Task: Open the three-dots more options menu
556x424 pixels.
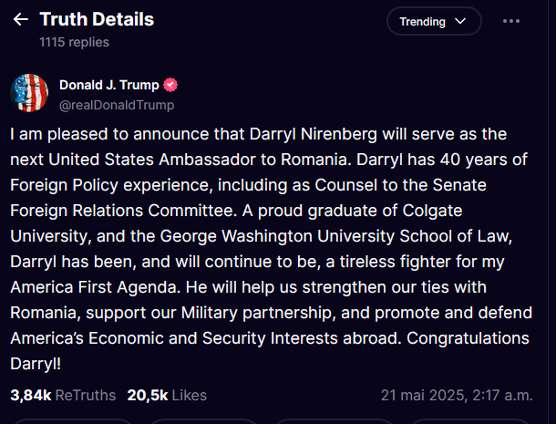Action: pyautogui.click(x=511, y=21)
